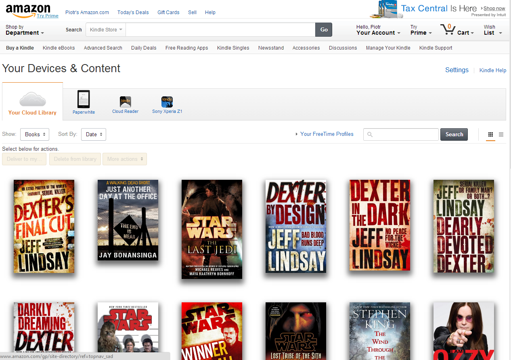This screenshot has width=511, height=360.
Task: Focus the library search input field
Action: [401, 134]
